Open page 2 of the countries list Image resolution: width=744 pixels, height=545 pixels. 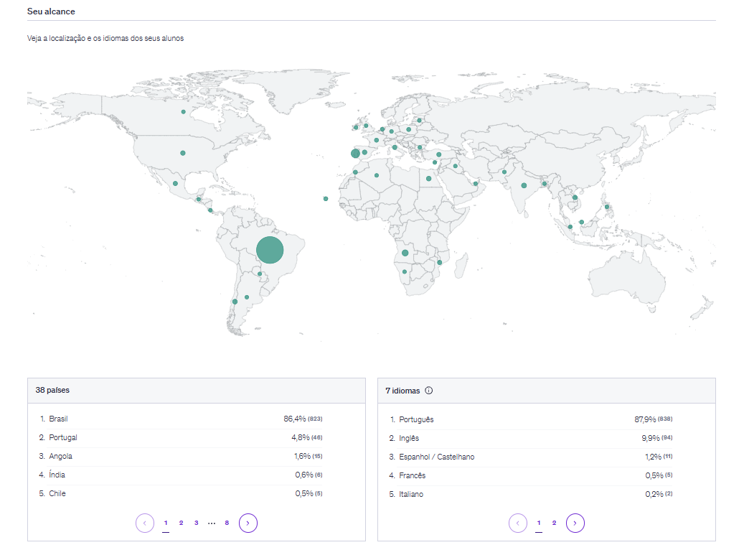click(x=181, y=523)
